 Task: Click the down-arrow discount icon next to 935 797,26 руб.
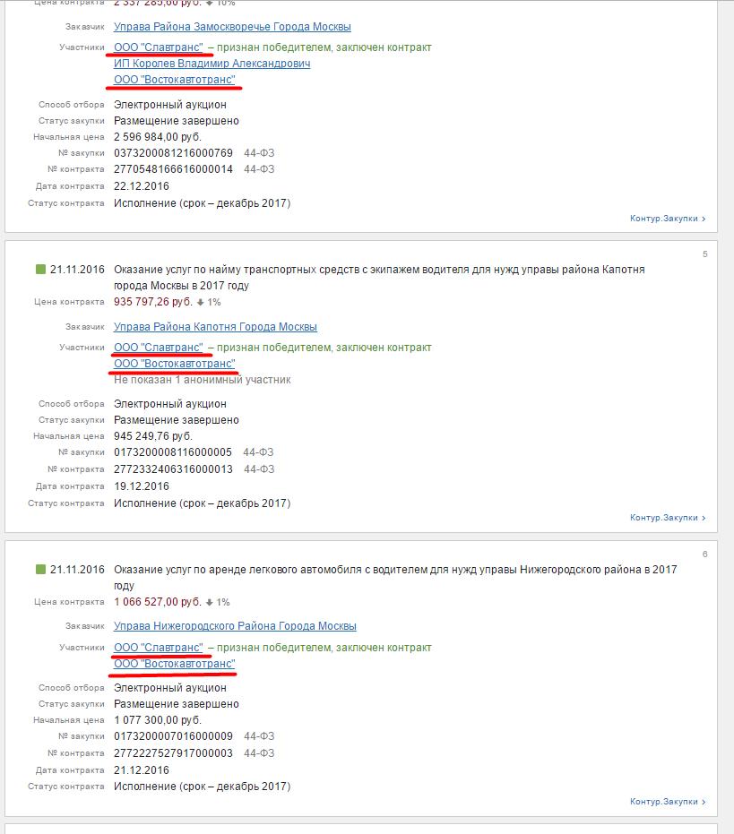pos(200,302)
